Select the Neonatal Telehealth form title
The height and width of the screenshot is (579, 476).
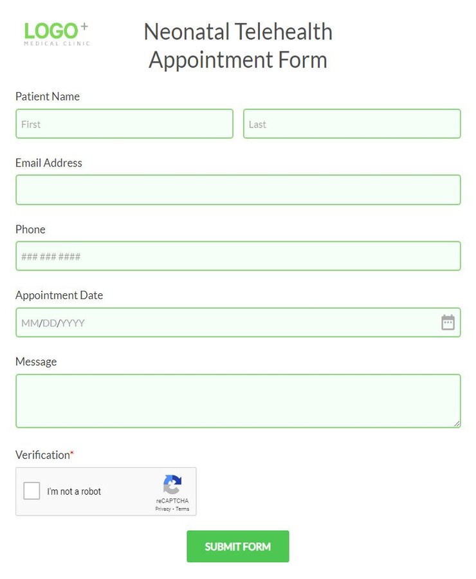click(238, 45)
